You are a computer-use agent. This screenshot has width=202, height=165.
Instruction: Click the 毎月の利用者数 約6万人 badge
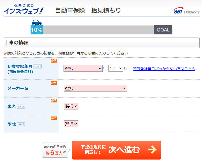click(x=55, y=150)
